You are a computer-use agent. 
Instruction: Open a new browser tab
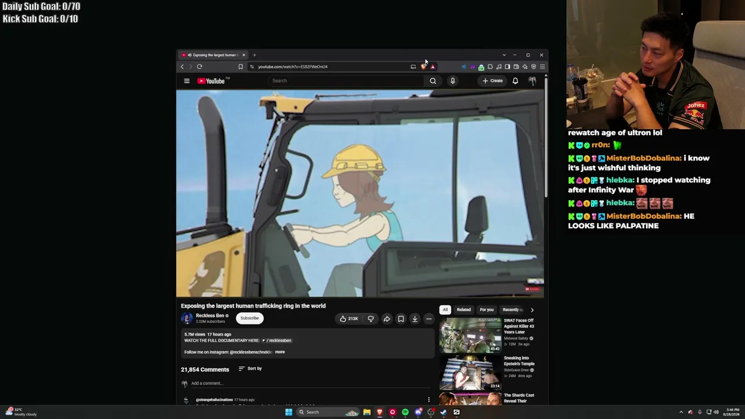[254, 55]
